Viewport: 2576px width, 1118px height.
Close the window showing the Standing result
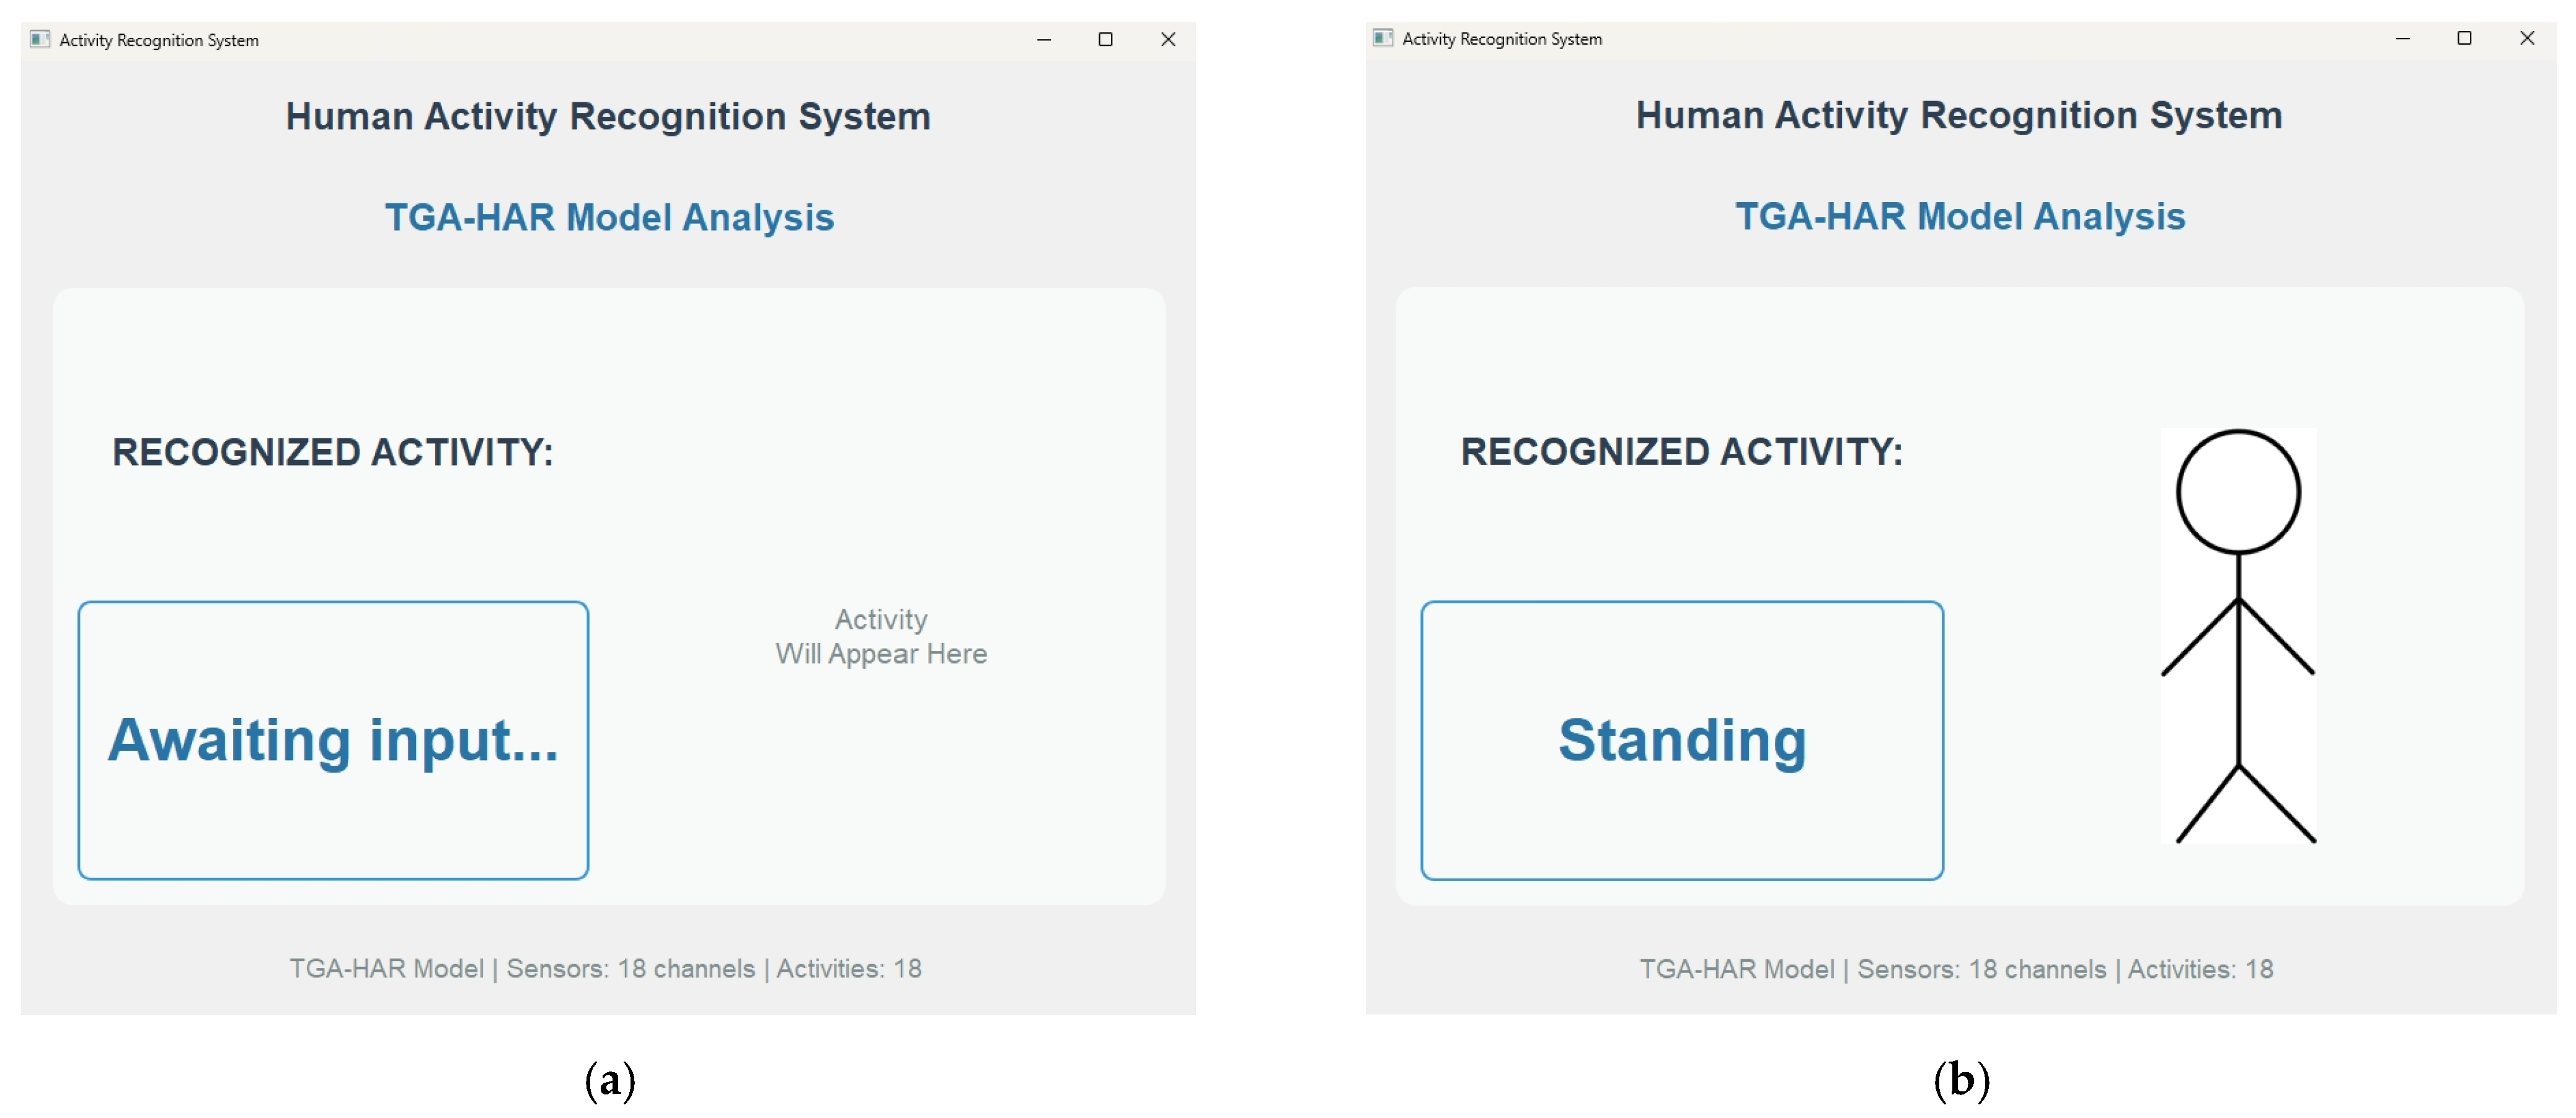[x=2527, y=38]
